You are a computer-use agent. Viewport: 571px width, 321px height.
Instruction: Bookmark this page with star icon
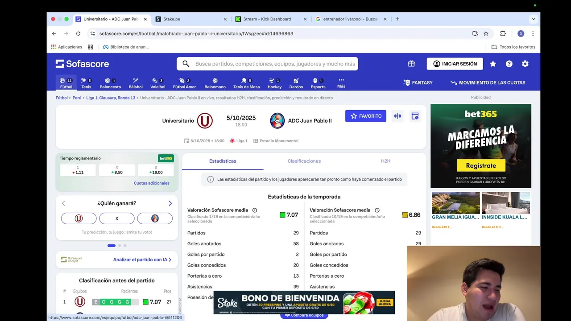coord(486,33)
